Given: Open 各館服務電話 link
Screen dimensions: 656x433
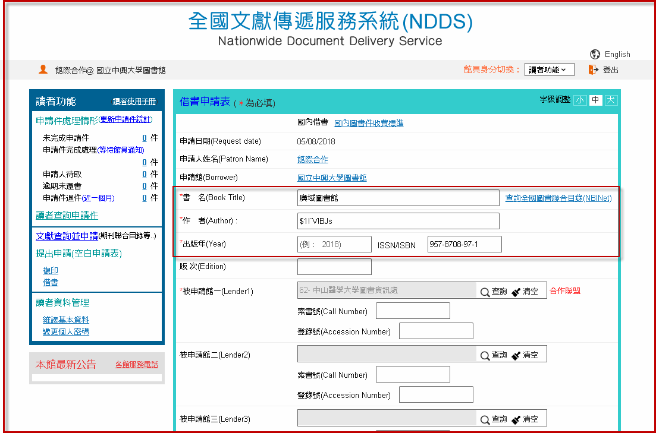Looking at the screenshot, I should coord(136,365).
